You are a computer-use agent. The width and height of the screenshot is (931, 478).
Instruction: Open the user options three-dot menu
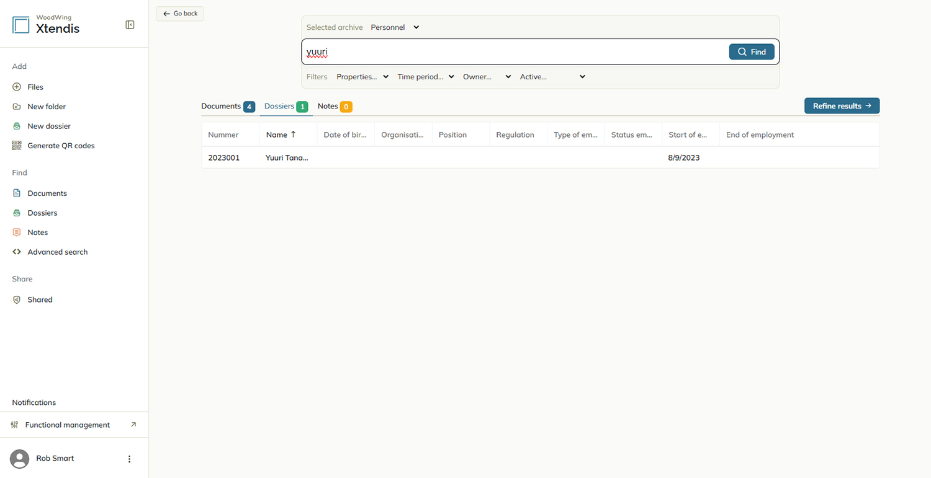click(x=129, y=459)
